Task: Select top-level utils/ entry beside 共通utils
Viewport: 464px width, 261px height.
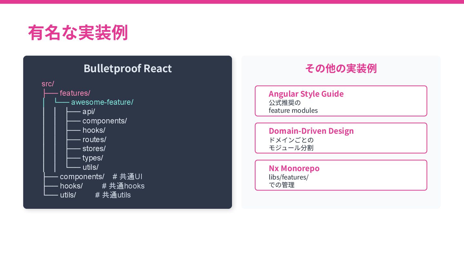Action: pos(68,195)
